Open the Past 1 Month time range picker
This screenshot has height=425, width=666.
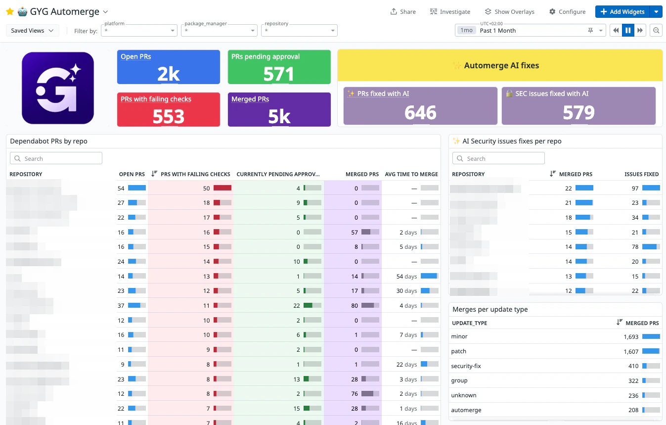(x=530, y=30)
